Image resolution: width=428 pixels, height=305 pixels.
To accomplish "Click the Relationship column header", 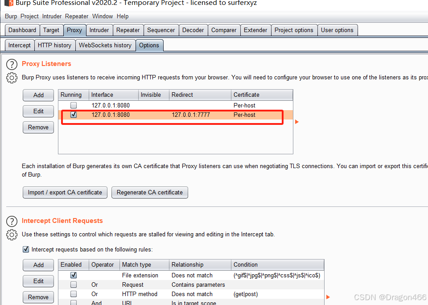I will click(200, 264).
